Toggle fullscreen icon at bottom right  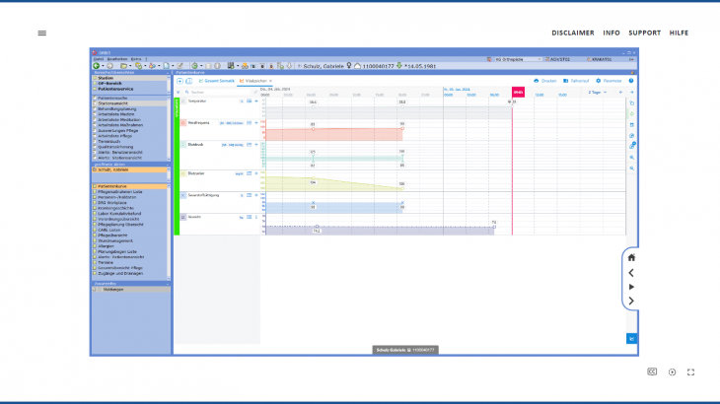click(690, 371)
